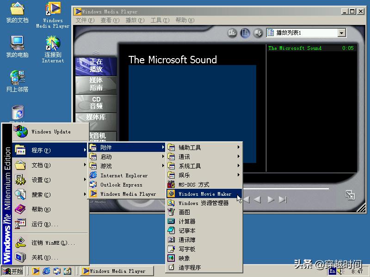Launch Windows Media Player from Quick Launch
The width and height of the screenshot is (370, 277).
point(36,271)
